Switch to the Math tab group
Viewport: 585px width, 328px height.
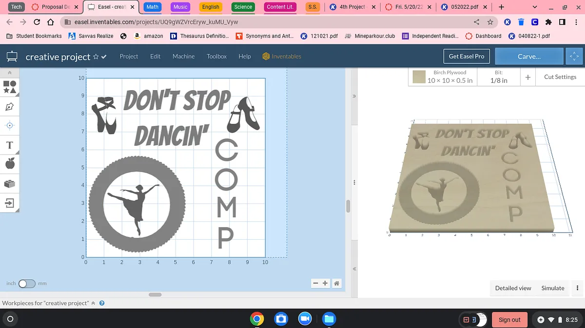tap(153, 7)
